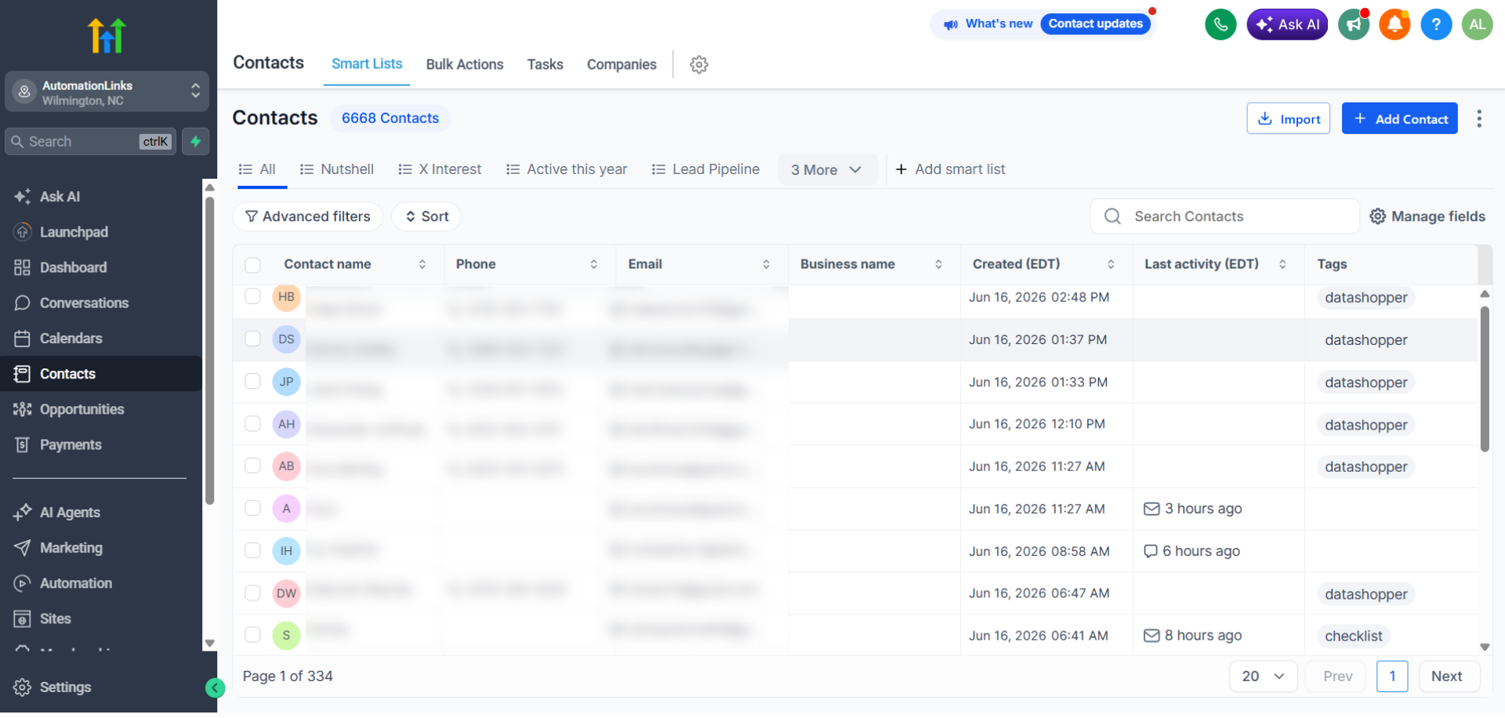Click the Import button

(x=1289, y=118)
